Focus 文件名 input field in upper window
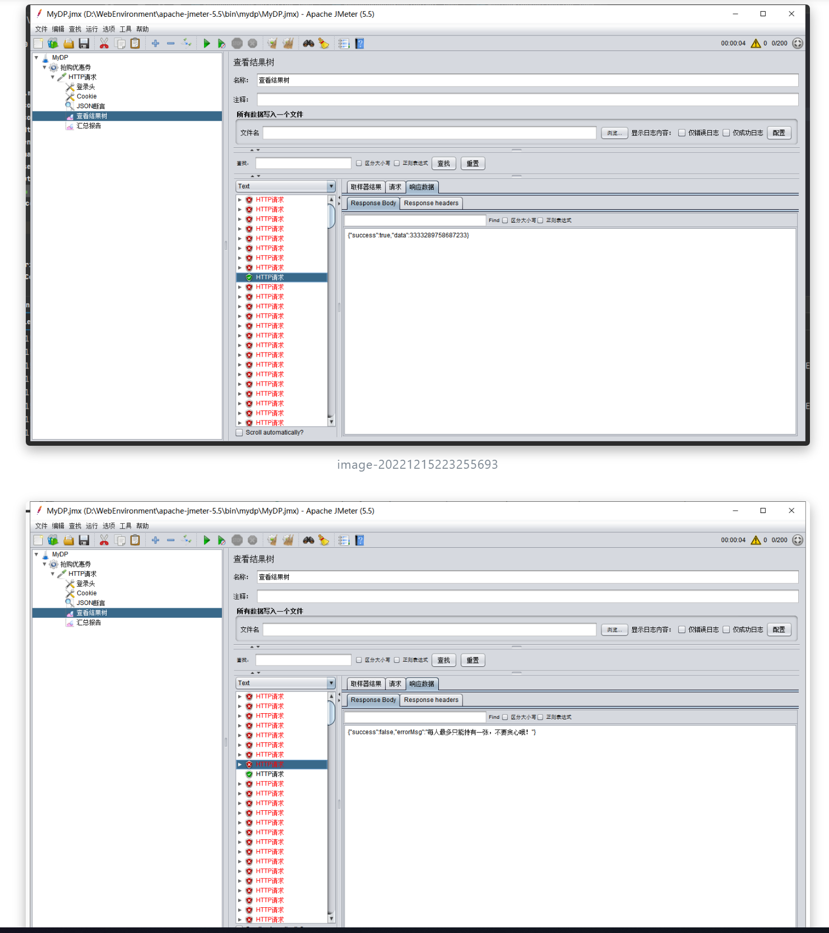829x933 pixels. (x=429, y=133)
